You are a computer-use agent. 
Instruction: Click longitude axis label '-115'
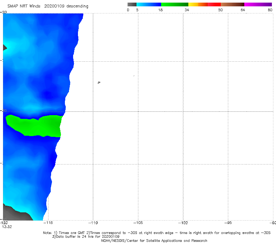pyautogui.click(x=48, y=223)
